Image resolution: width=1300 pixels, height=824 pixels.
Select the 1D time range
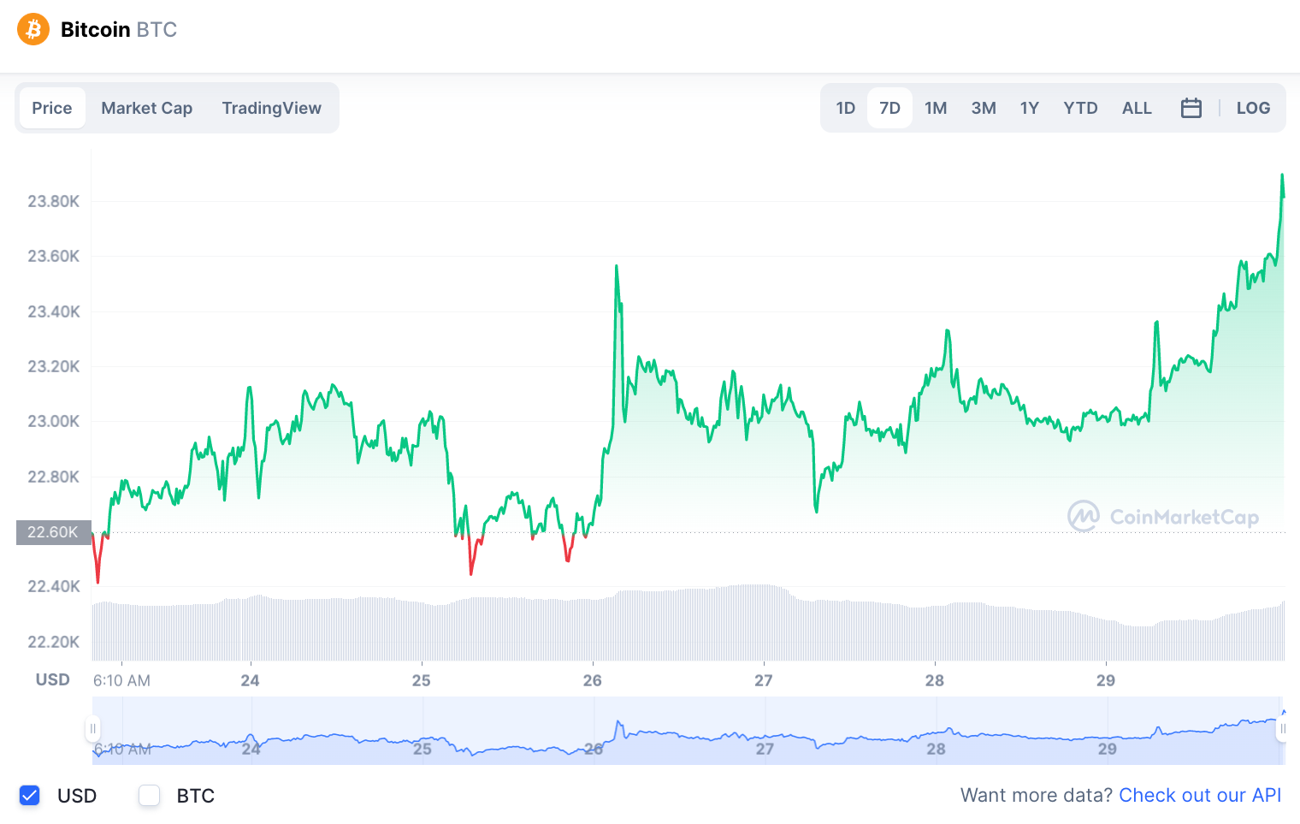pyautogui.click(x=846, y=108)
